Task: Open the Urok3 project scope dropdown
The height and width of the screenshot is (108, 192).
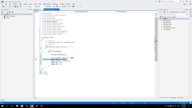Action: tap(54, 12)
